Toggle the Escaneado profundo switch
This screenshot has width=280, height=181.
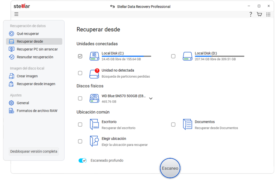click(x=83, y=160)
